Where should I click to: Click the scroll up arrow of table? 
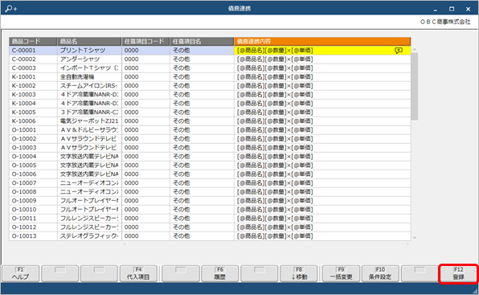pos(414,50)
